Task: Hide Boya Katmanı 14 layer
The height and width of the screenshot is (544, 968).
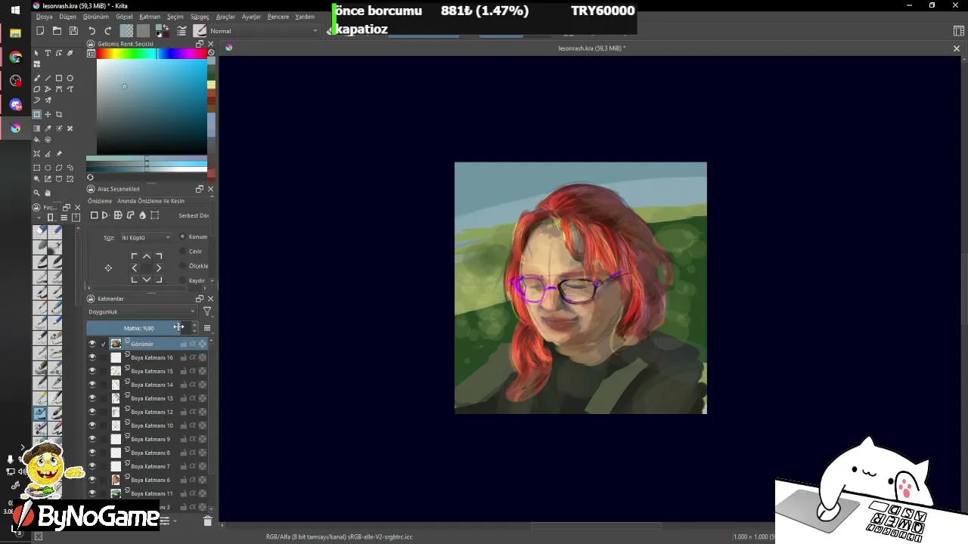Action: pos(92,385)
